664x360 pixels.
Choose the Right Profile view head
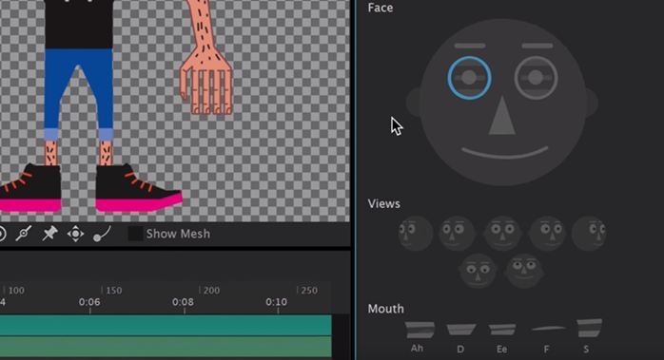[x=589, y=234]
